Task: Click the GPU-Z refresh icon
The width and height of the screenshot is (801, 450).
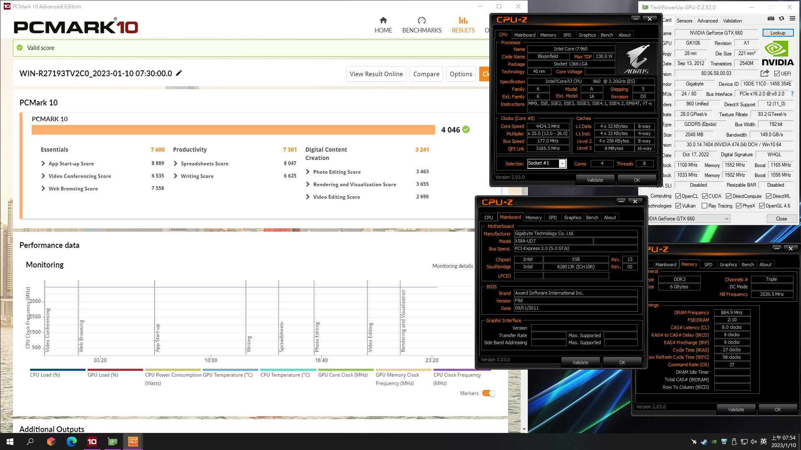Action: click(x=782, y=18)
